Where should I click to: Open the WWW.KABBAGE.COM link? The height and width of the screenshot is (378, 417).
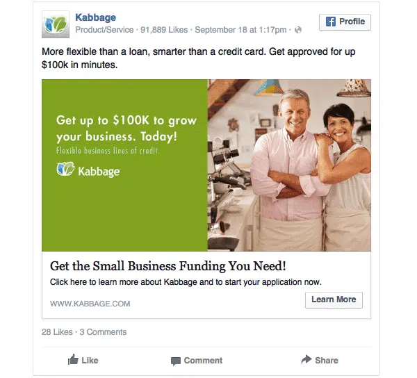click(x=90, y=304)
